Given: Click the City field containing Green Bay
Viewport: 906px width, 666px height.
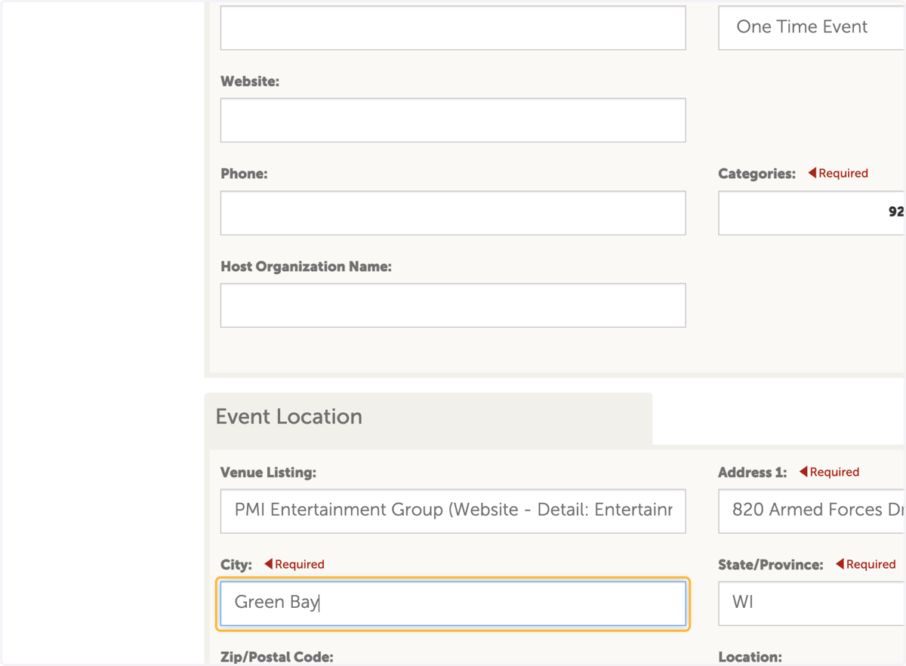Looking at the screenshot, I should [x=453, y=603].
